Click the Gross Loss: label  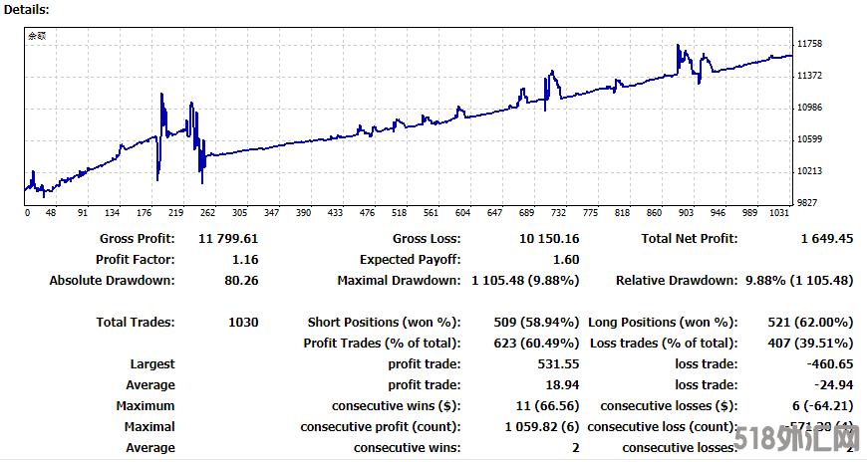427,239
